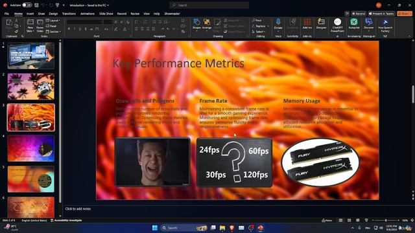The image size is (415, 233).
Task: Start presentation from beginning icon in title bar
Action: [57, 5]
